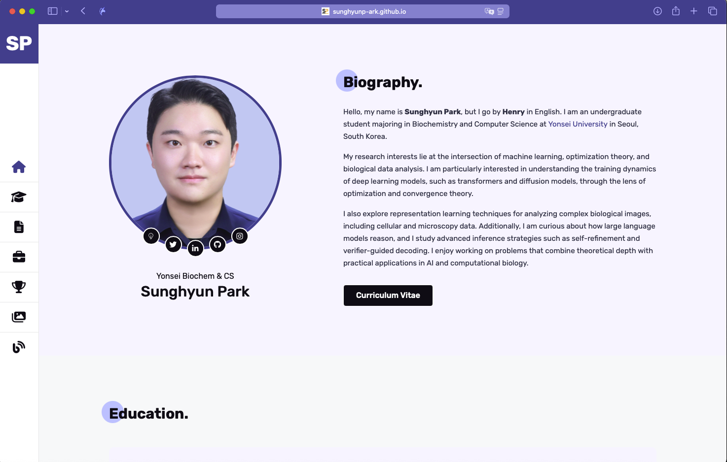Open the Twitter profile icon
Screen dimensions: 727x462
coord(173,244)
